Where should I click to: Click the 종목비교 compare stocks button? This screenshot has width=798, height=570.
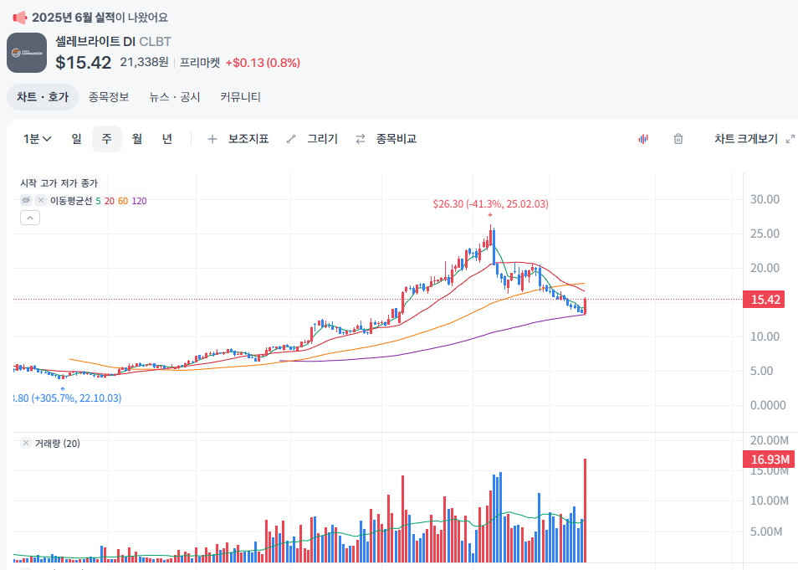click(386, 139)
